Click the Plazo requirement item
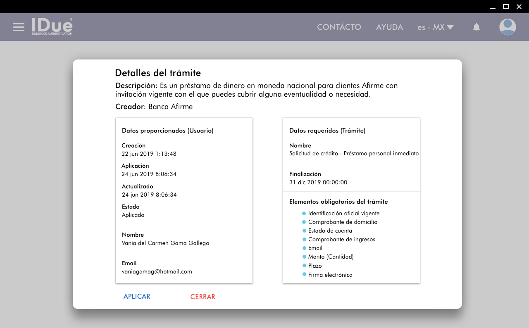Image resolution: width=529 pixels, height=328 pixels. point(315,266)
